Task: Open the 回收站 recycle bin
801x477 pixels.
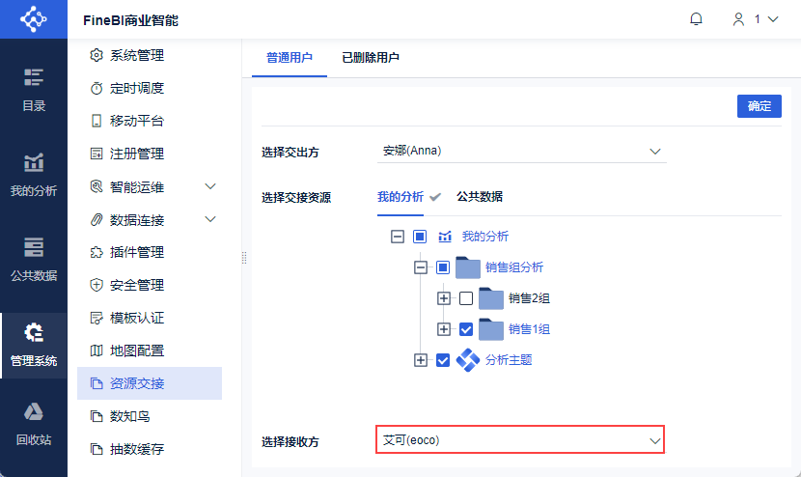Action: [x=34, y=424]
